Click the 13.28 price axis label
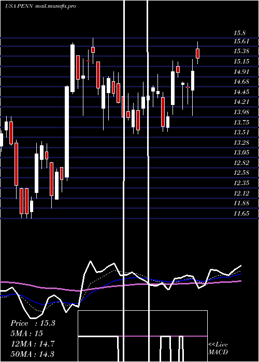This screenshot has width=259, height=362. pos(241,142)
